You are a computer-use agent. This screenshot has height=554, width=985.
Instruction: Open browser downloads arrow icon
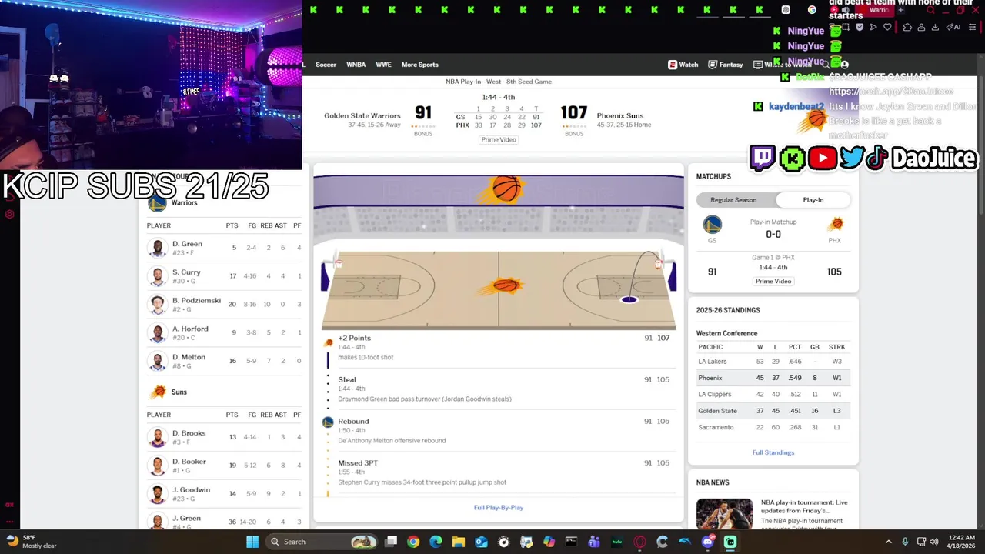[935, 27]
